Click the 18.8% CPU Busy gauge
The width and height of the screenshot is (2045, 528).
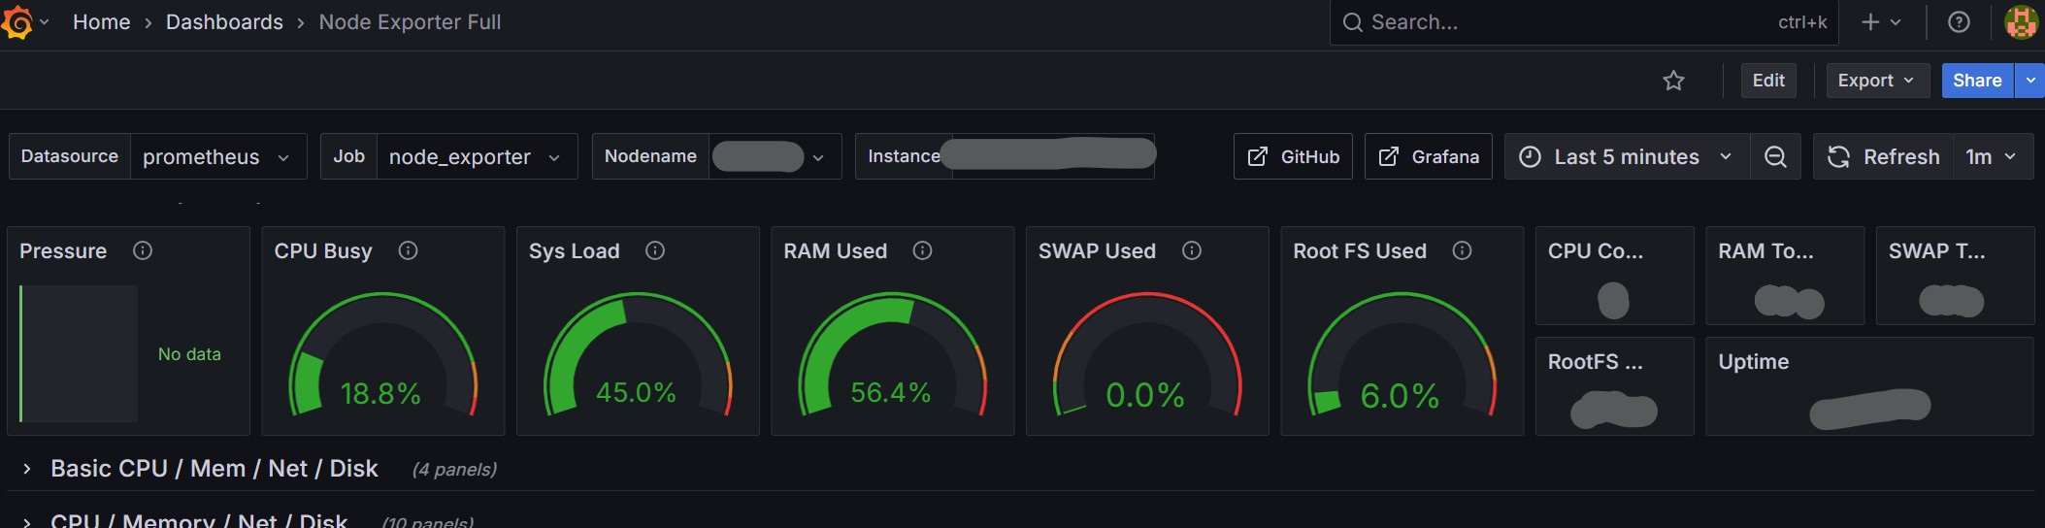pos(382,355)
